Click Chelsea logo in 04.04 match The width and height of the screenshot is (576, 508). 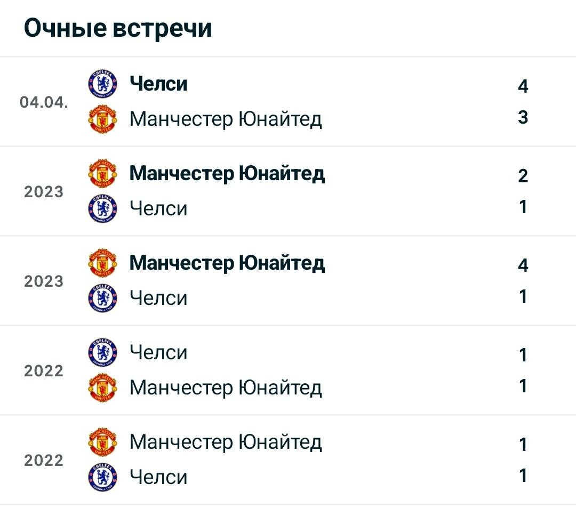103,84
